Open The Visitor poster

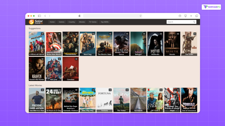[121, 100]
